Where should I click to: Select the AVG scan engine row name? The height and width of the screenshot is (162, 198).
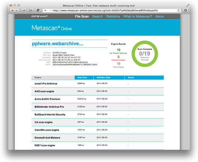click(x=44, y=91)
